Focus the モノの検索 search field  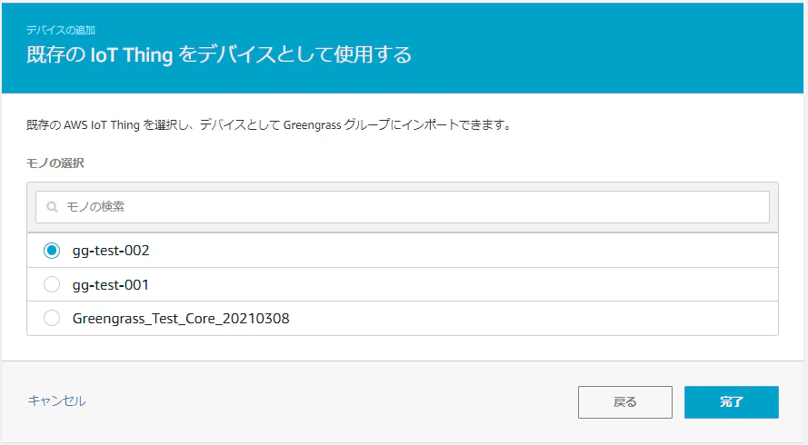click(x=403, y=207)
